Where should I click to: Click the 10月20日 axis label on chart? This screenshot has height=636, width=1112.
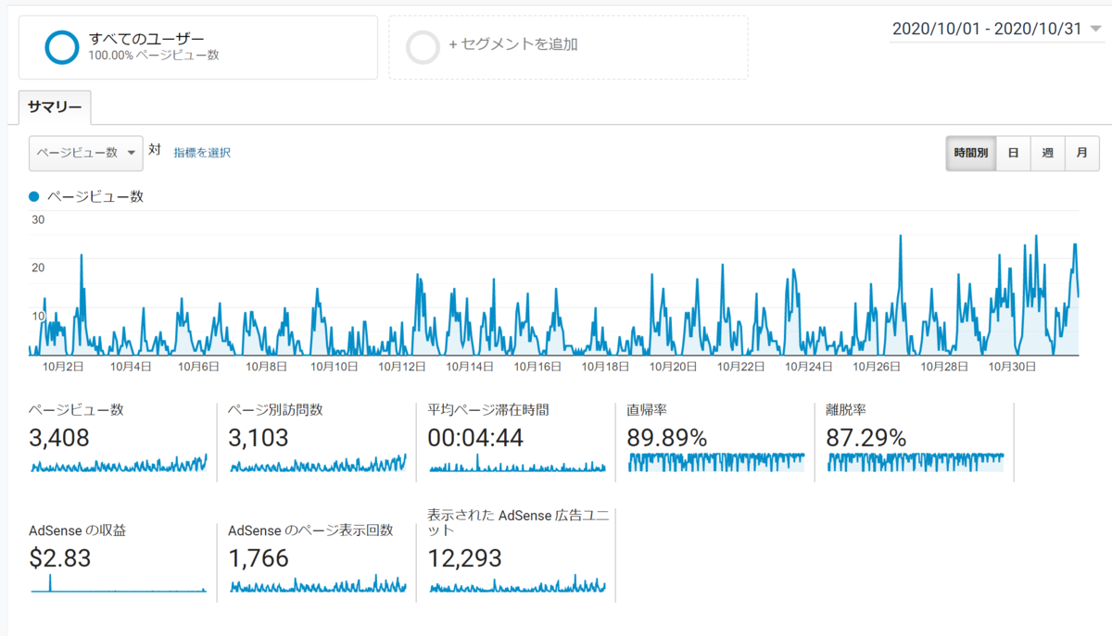[674, 367]
